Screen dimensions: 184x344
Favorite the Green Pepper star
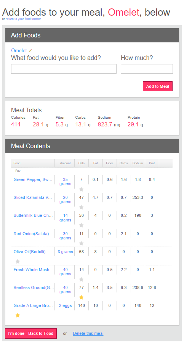pyautogui.click(x=81, y=189)
